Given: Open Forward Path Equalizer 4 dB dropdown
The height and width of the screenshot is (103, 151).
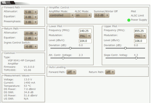Looking at the screenshot, I should point(31,17).
